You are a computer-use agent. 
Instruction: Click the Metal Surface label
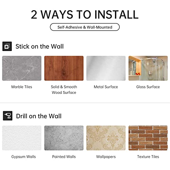106,87
